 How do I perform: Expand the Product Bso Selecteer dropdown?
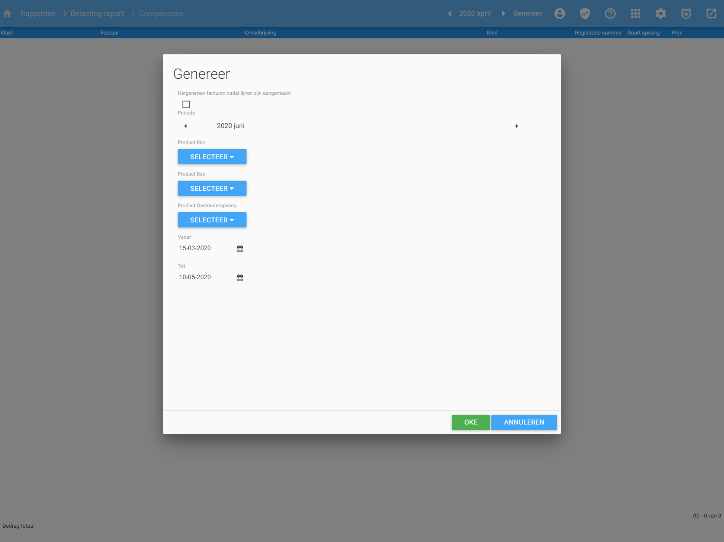pyautogui.click(x=212, y=188)
